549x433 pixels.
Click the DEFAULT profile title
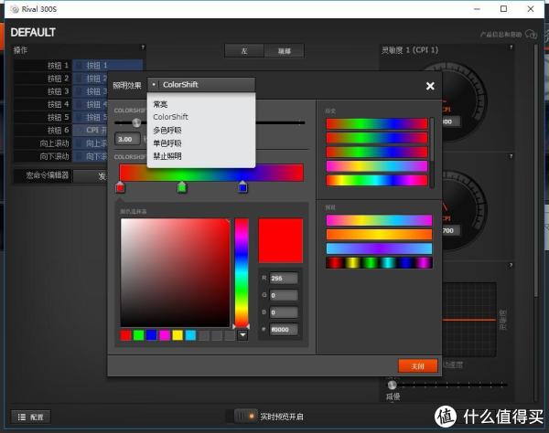(x=33, y=32)
